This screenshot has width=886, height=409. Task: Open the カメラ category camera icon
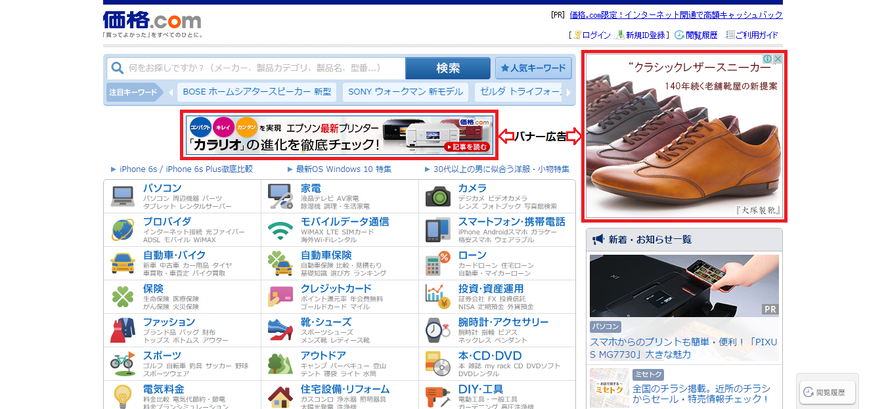click(437, 196)
